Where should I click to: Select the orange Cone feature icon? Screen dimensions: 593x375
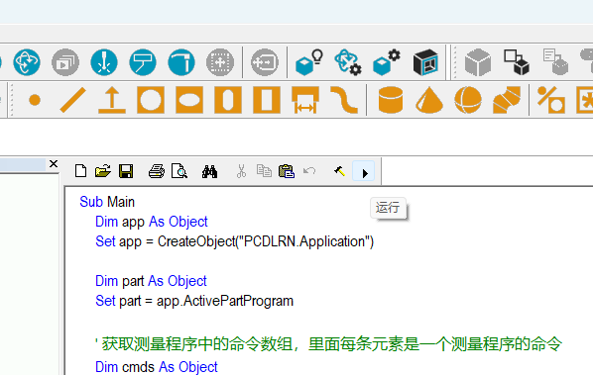pos(429,100)
